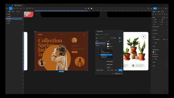
Task: Click the Home icon in tab bar
Action: tap(13, 5)
